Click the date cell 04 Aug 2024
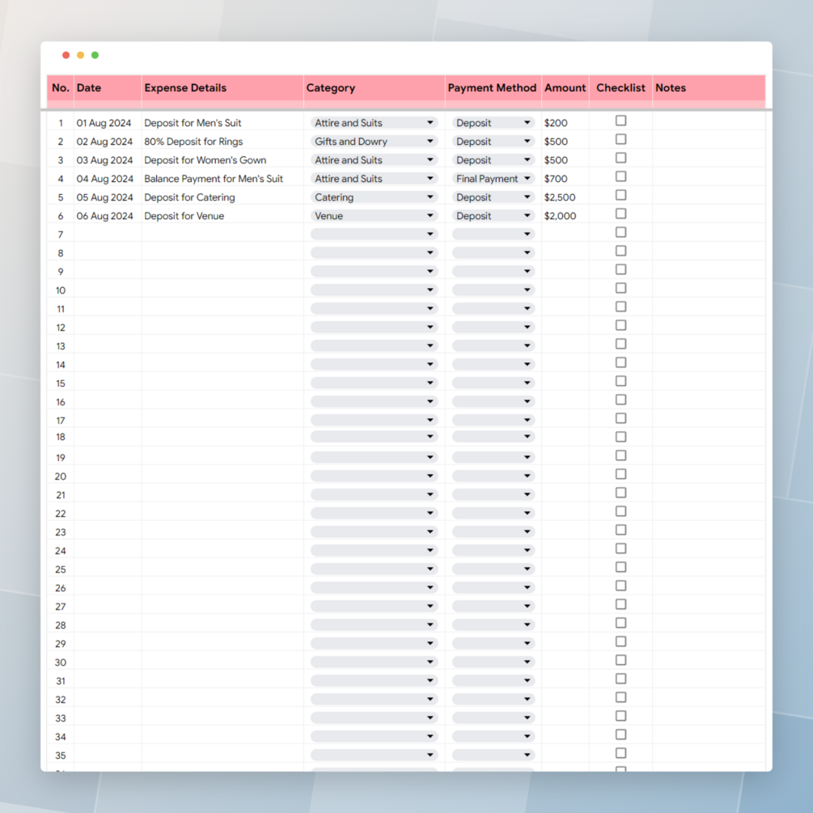The image size is (813, 813). [108, 179]
